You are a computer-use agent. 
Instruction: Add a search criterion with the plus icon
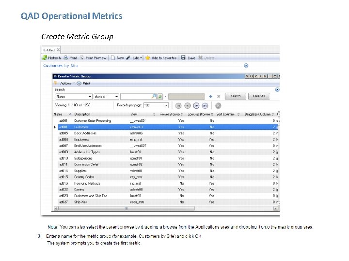[210, 96]
